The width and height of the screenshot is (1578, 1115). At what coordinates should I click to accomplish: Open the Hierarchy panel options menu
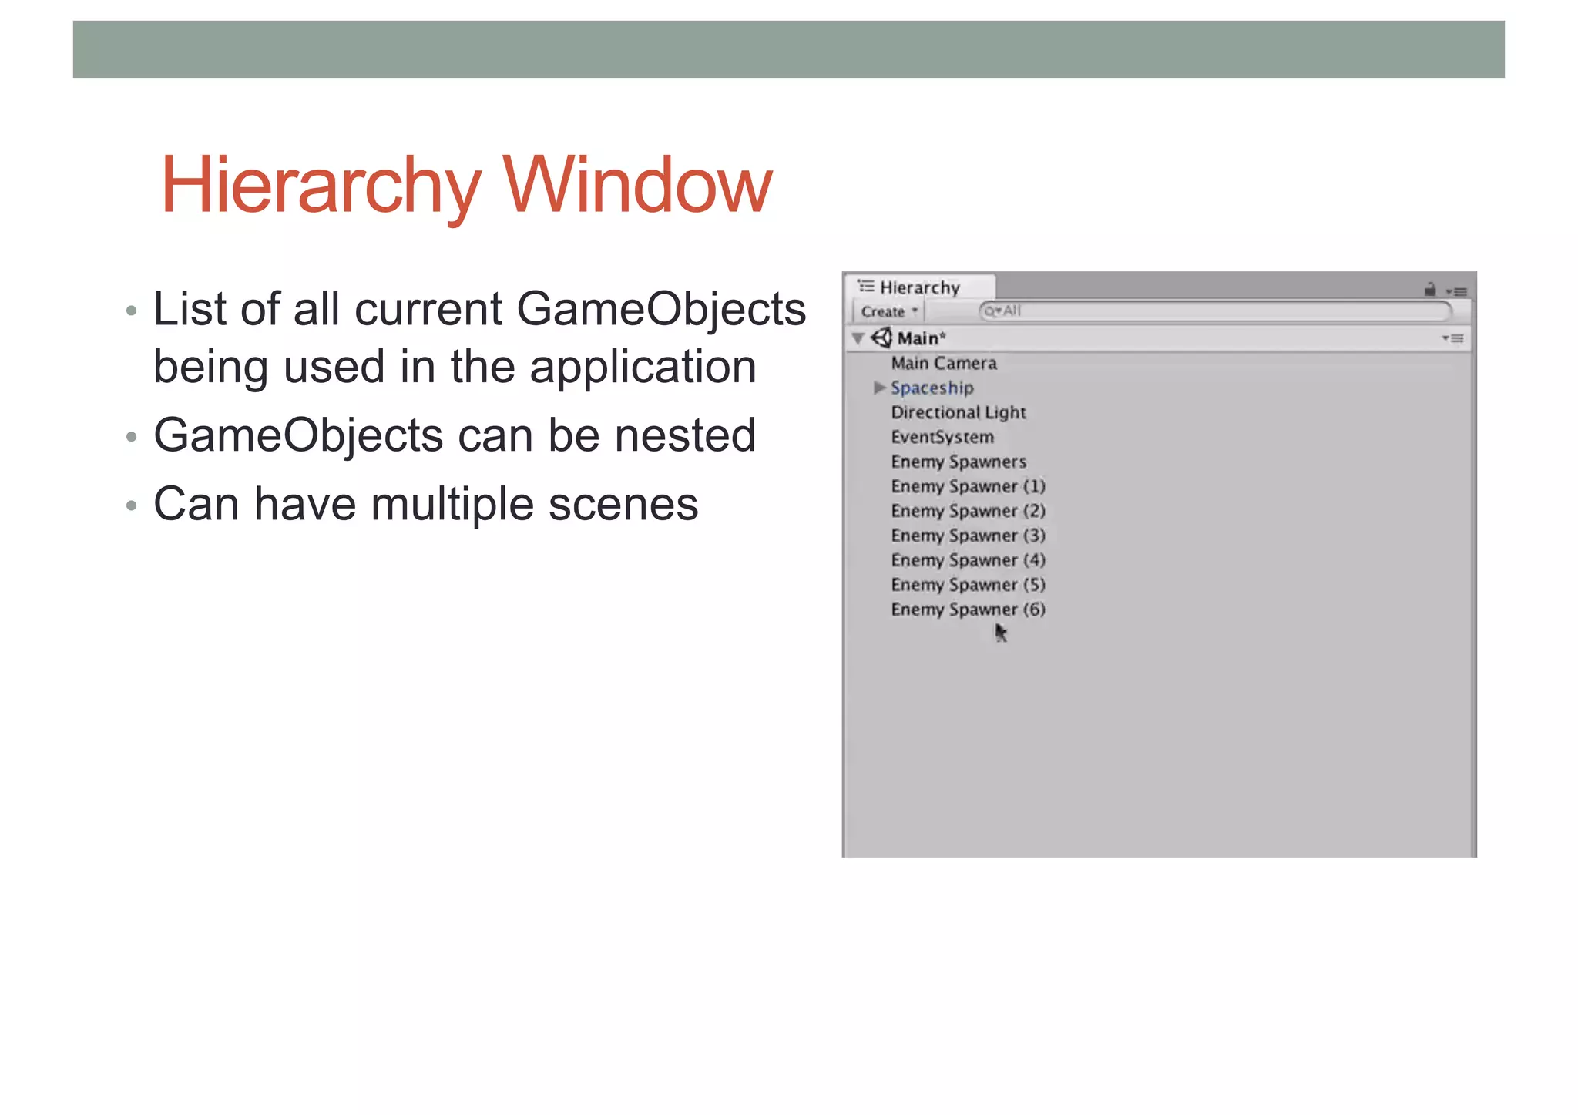(1457, 291)
